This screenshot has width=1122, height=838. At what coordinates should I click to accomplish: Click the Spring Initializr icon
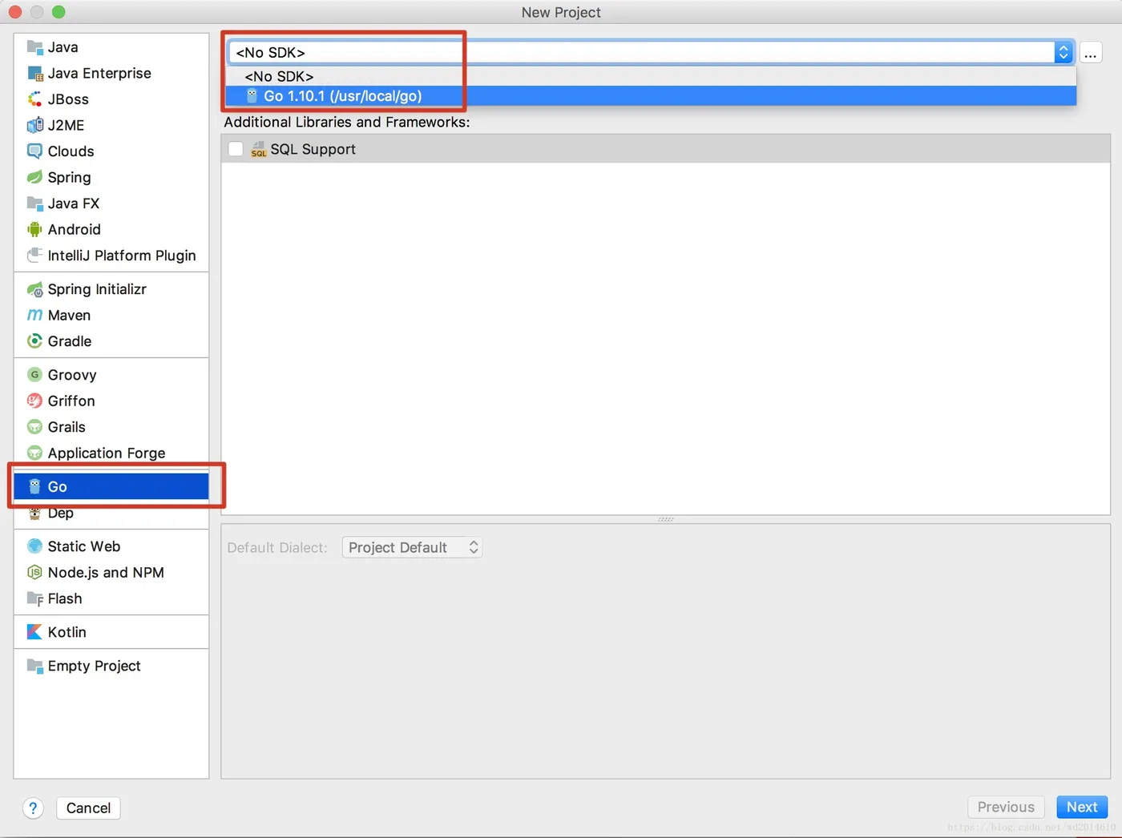click(34, 289)
